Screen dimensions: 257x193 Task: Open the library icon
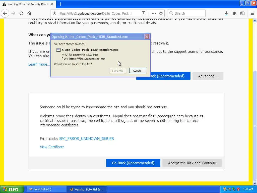(234, 13)
